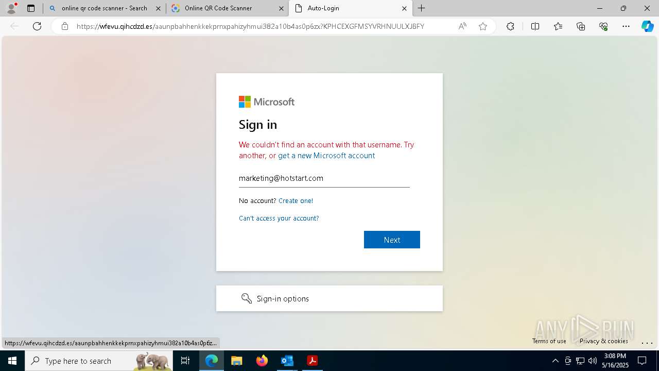Open notification center
The width and height of the screenshot is (659, 371).
(643, 361)
